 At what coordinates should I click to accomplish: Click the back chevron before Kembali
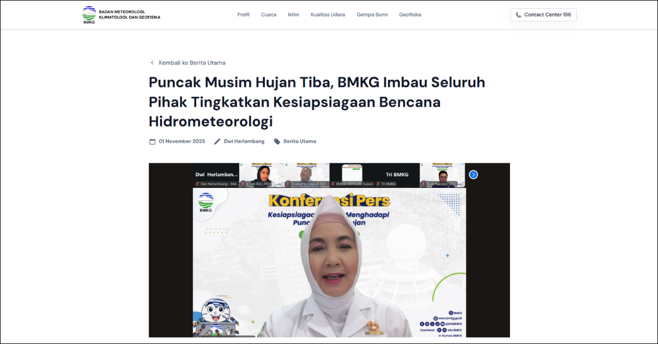(x=152, y=63)
